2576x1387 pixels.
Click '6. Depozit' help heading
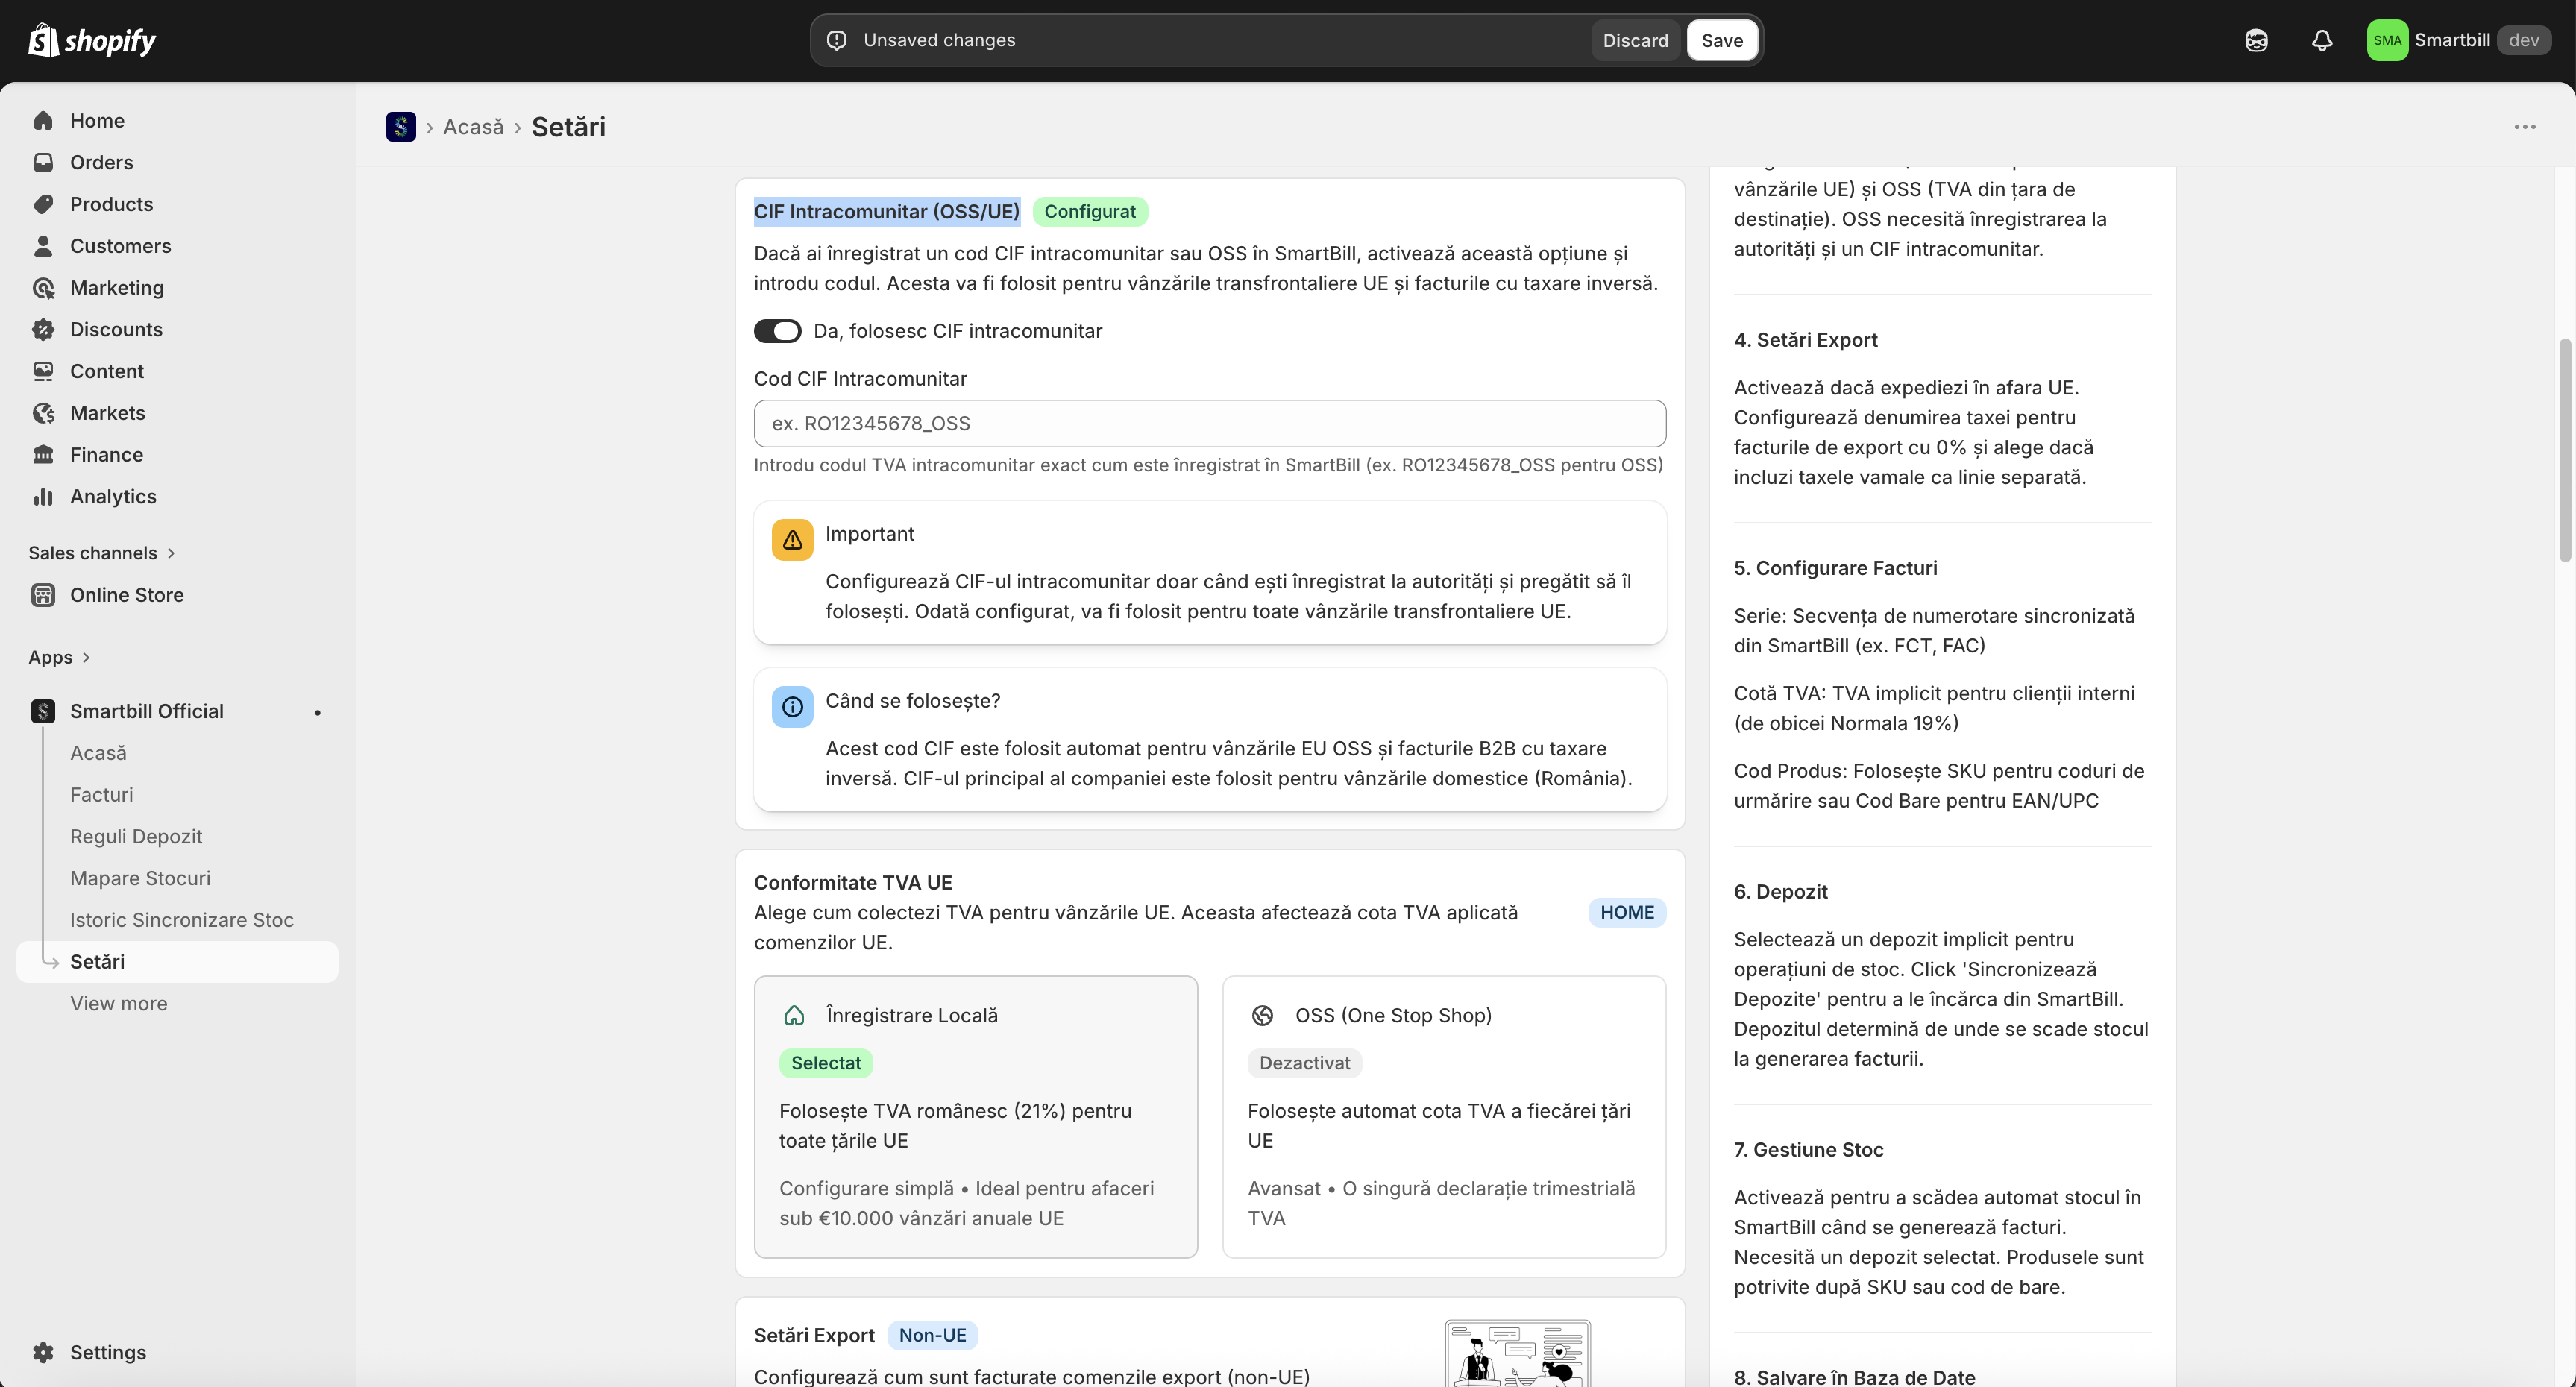click(x=1780, y=892)
